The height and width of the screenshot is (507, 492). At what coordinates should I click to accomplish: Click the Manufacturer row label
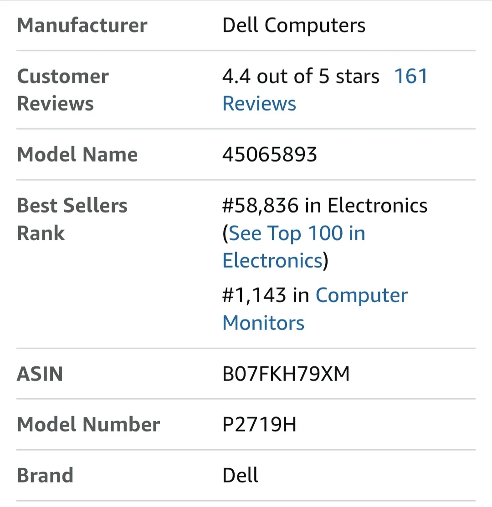click(82, 25)
